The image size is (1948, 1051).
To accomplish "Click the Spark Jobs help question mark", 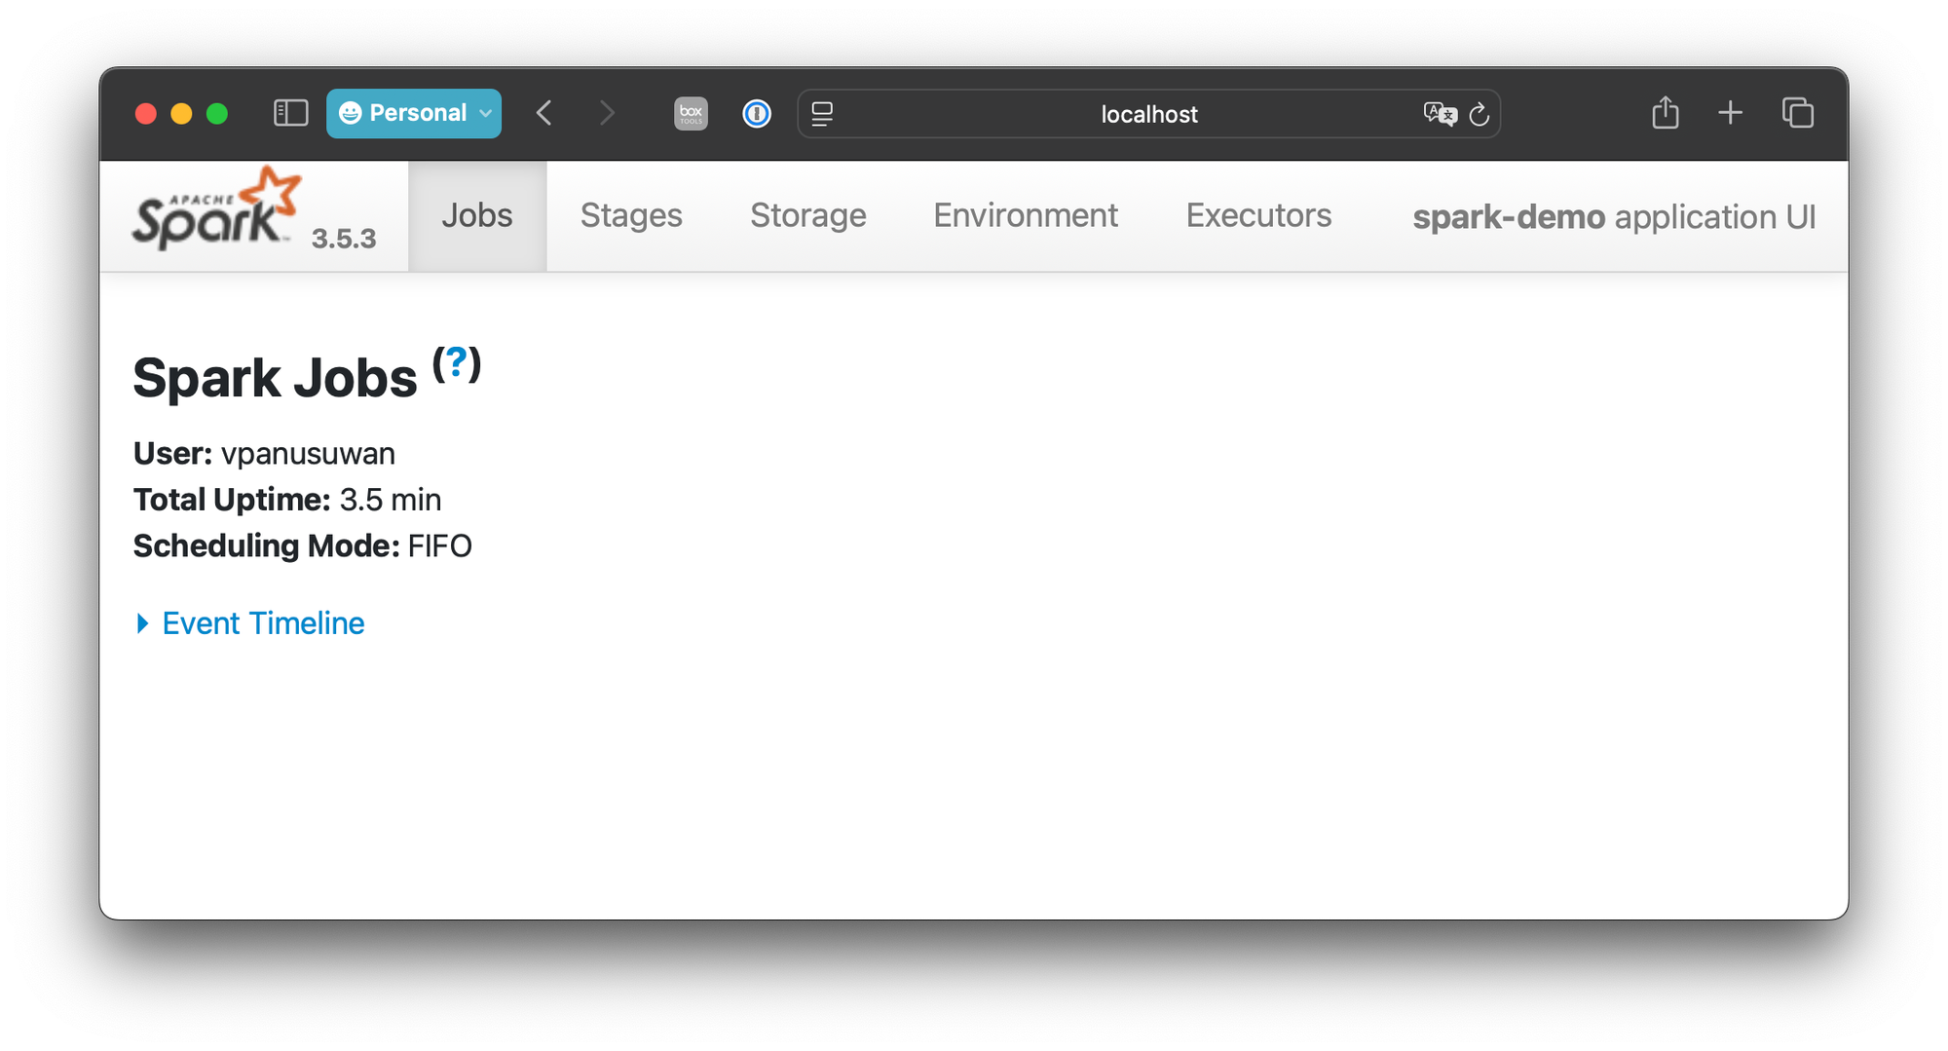I will point(457,364).
